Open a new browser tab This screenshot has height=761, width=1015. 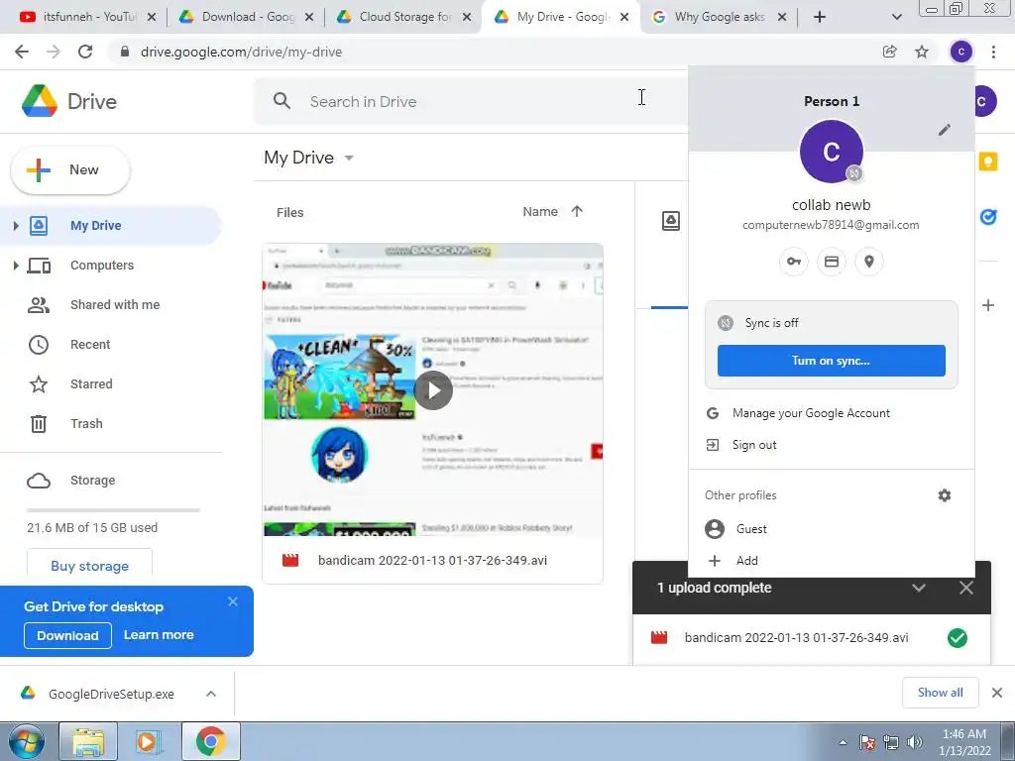820,17
